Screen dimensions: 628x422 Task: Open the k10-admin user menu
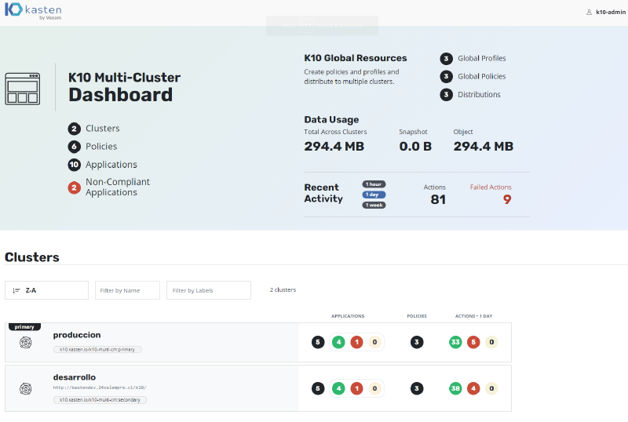(x=606, y=12)
